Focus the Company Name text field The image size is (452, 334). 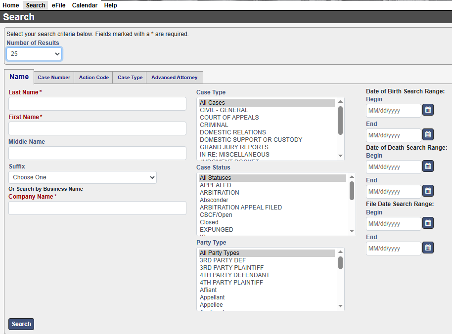point(97,208)
